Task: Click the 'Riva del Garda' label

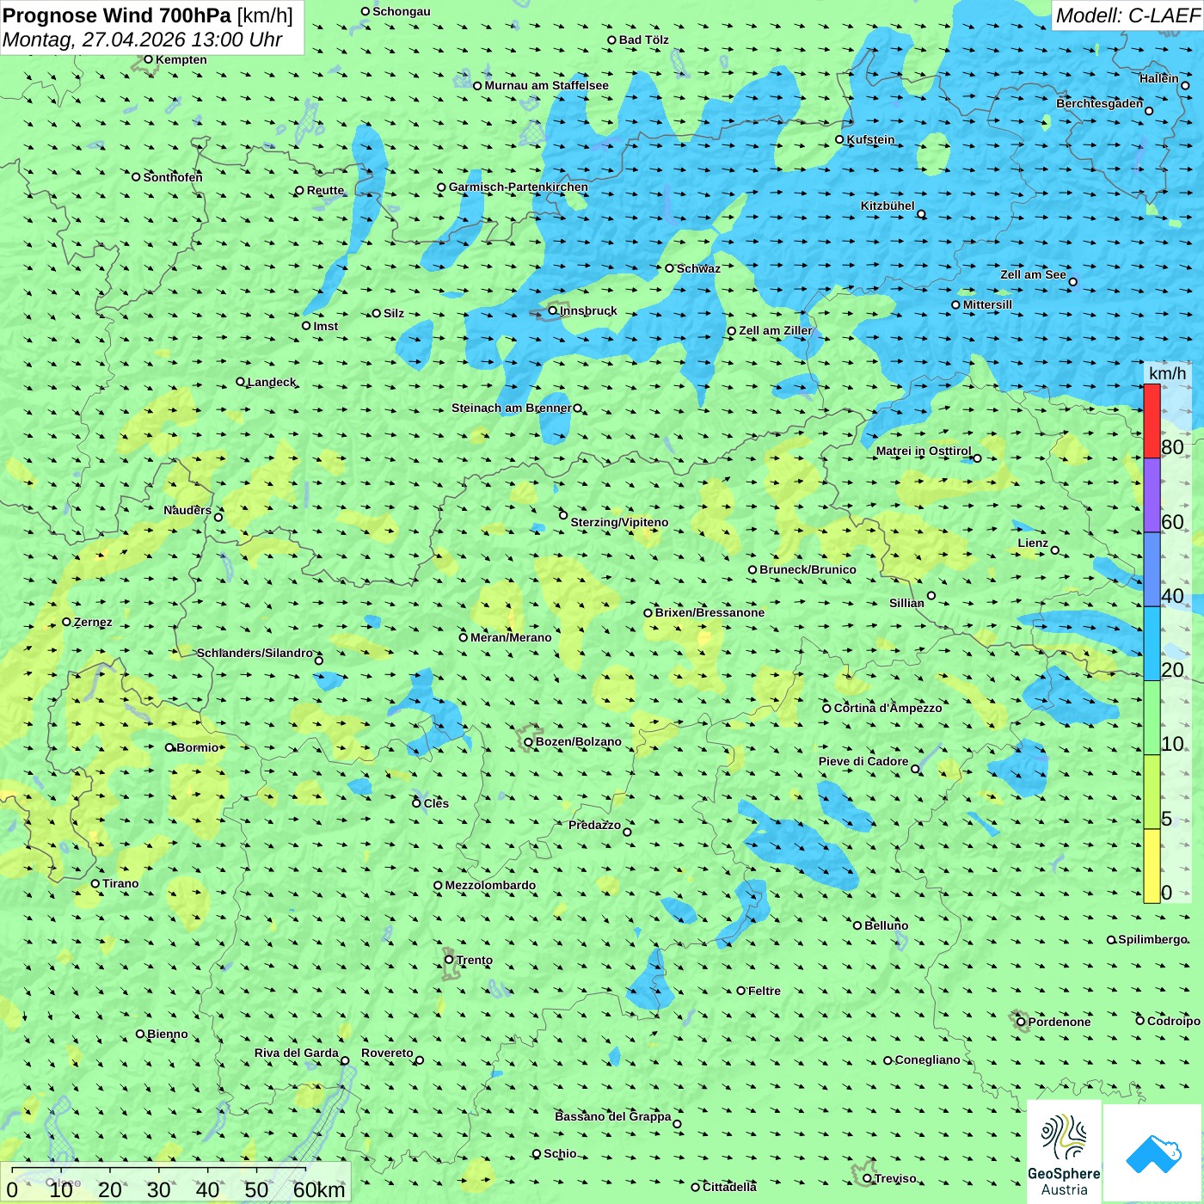Action: click(x=297, y=1053)
